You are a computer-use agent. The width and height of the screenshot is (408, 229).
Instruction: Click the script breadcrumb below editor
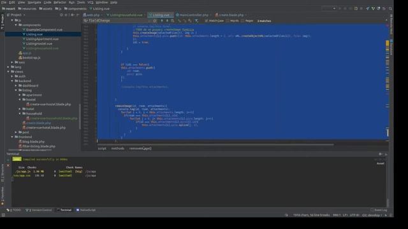click(x=102, y=148)
